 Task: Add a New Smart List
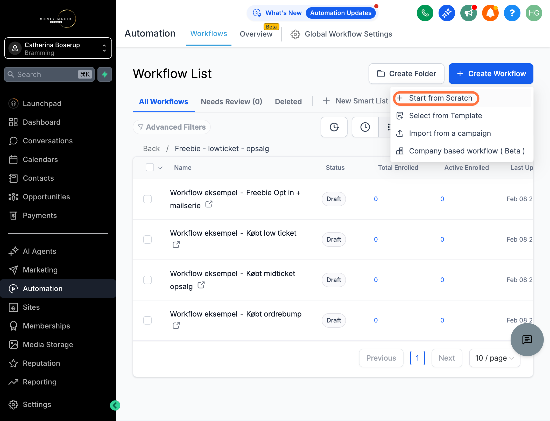pyautogui.click(x=355, y=101)
